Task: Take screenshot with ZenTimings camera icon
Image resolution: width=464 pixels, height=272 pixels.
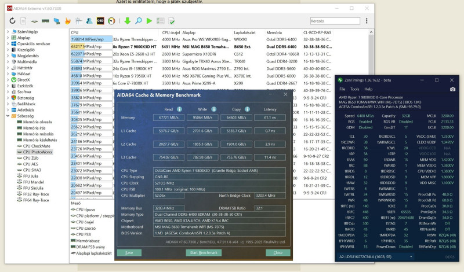Action: coord(452,89)
